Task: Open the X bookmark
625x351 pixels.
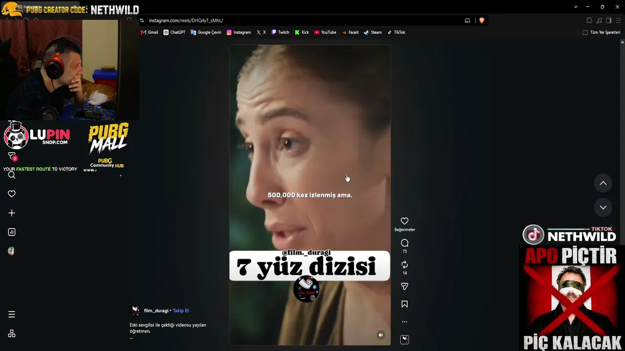Action: [x=261, y=32]
